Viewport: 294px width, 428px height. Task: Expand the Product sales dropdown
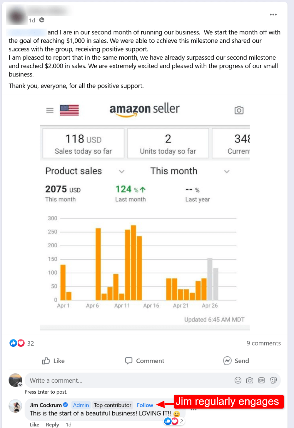click(121, 171)
